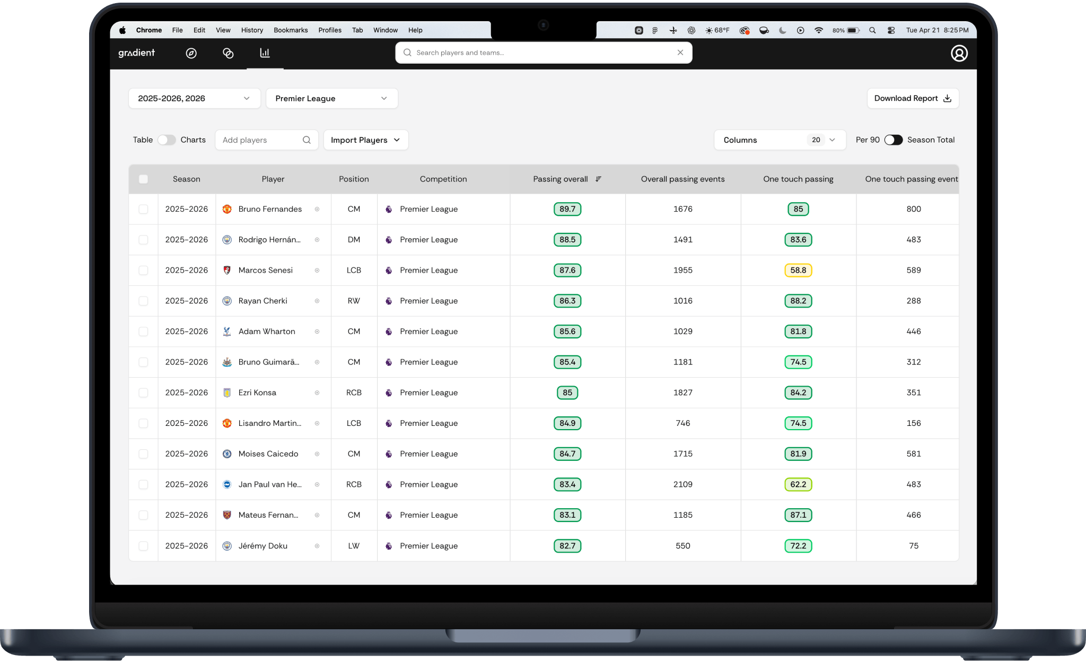Switch Per 90 to Season Total
This screenshot has width=1086, height=663.
coord(893,140)
